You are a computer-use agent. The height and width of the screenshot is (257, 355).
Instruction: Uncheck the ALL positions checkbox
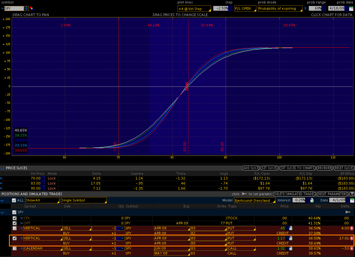point(14,200)
